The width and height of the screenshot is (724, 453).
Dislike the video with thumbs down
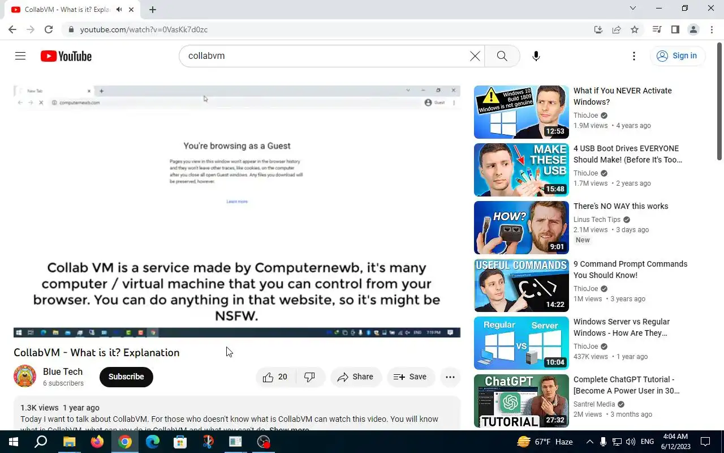310,377
